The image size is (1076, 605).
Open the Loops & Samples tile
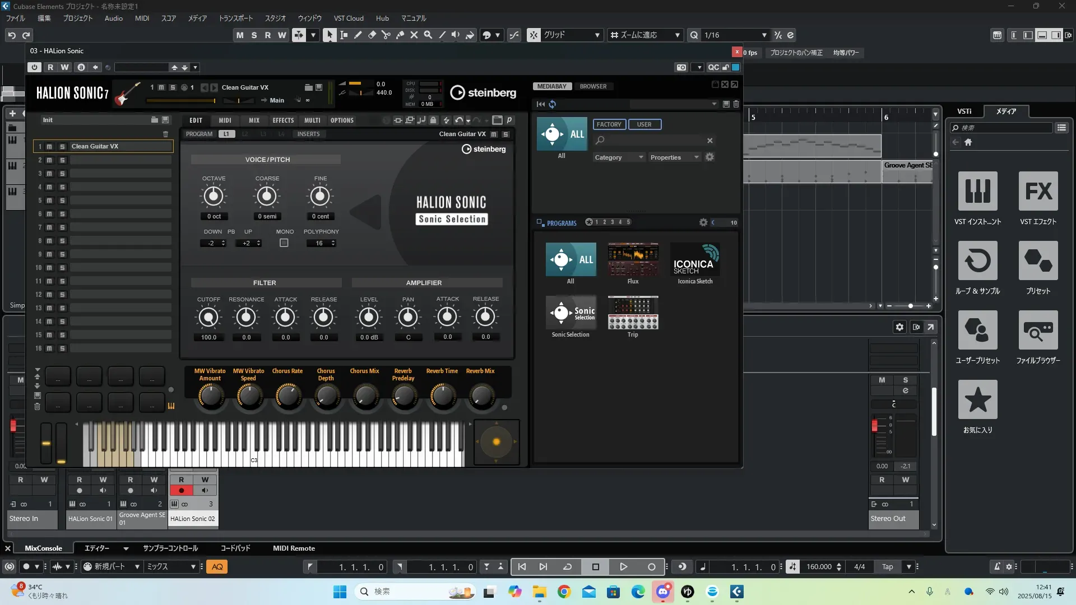tap(977, 261)
